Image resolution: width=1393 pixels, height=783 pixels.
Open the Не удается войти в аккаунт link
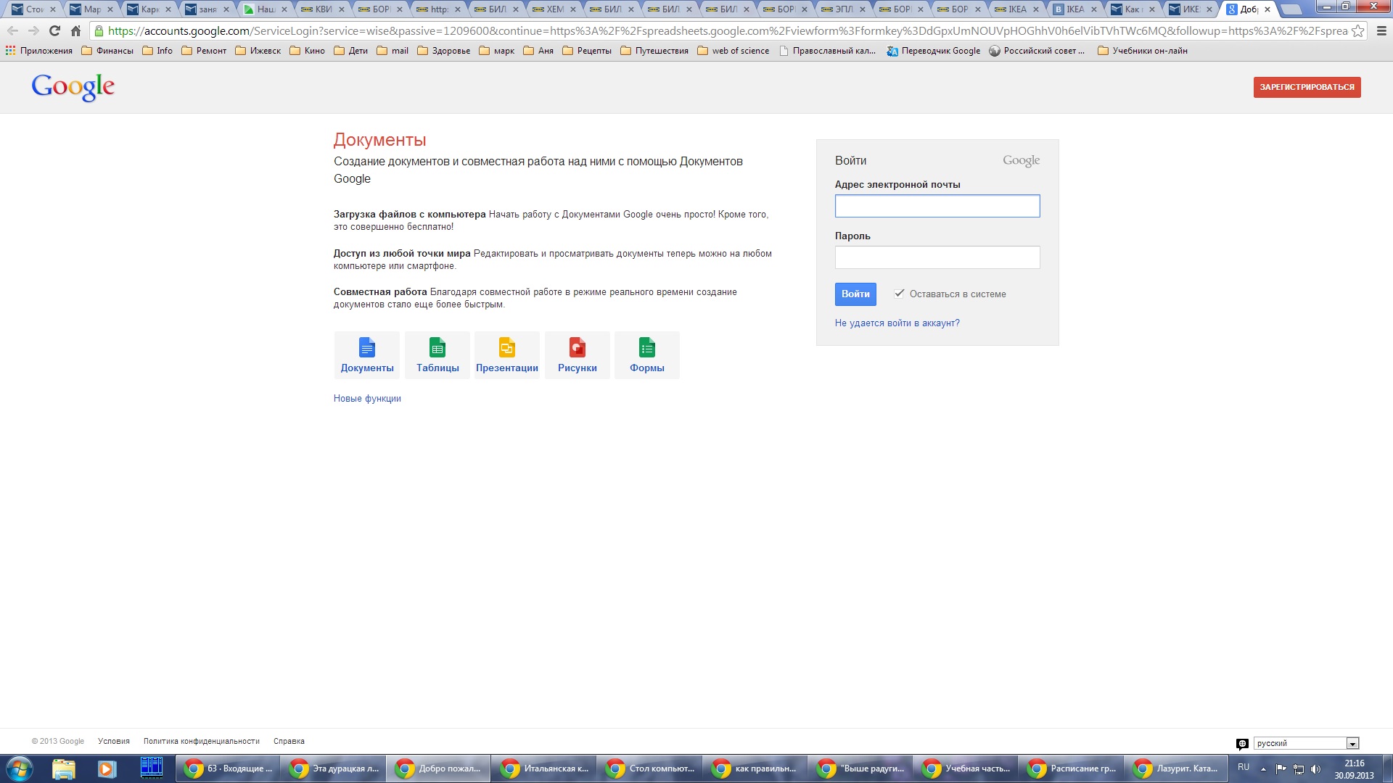(897, 323)
